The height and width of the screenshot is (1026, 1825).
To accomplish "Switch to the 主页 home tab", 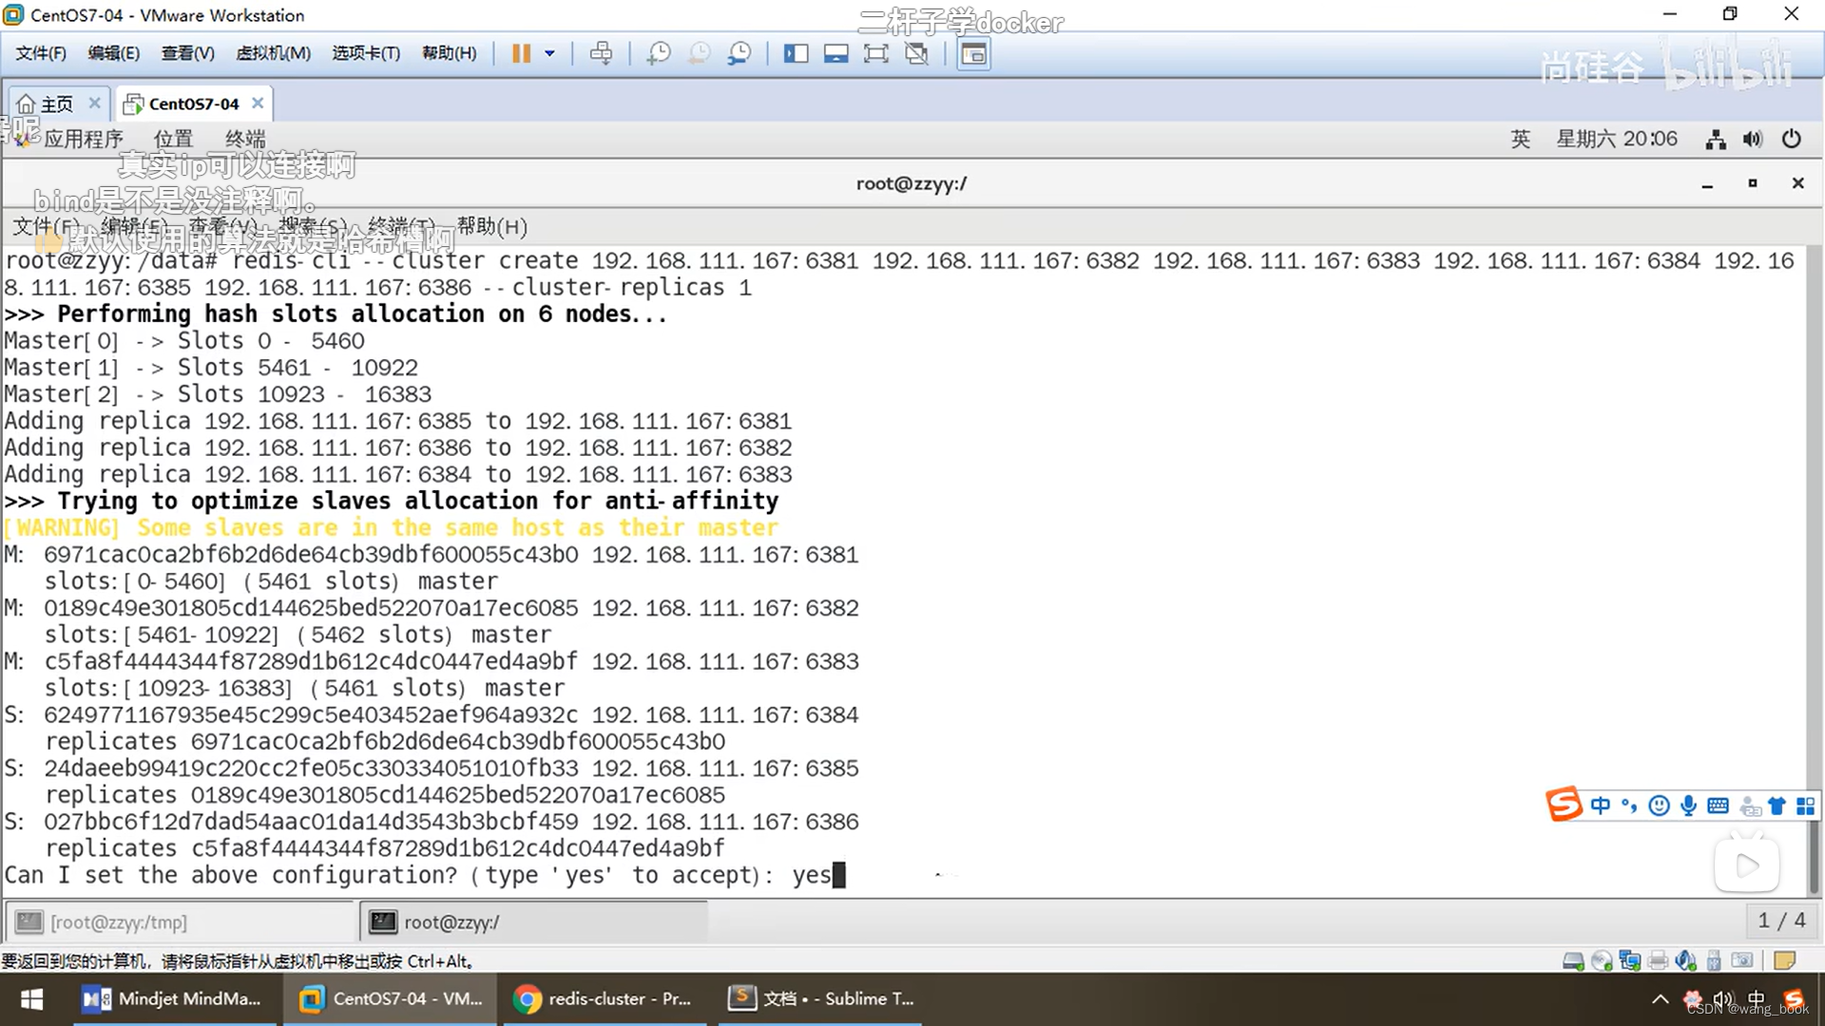I will click(x=57, y=104).
